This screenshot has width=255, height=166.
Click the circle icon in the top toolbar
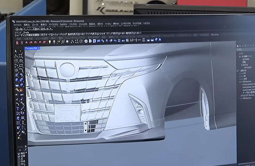pyautogui.click(x=81, y=41)
